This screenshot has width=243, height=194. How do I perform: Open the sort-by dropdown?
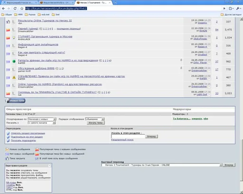(x=42, y=119)
